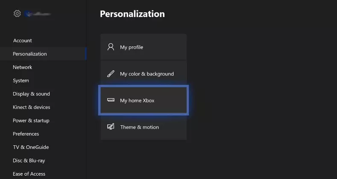Select TV & OneGuide in sidebar
Viewport: 337px width, 179px height.
click(x=31, y=147)
